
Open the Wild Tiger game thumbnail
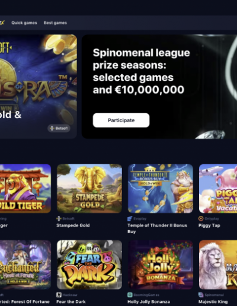point(25,189)
